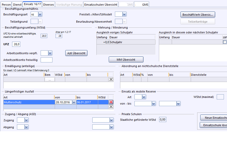Click the Staatliche geförderte WStd field
This screenshot has height=158, width=227.
click(x=162, y=119)
